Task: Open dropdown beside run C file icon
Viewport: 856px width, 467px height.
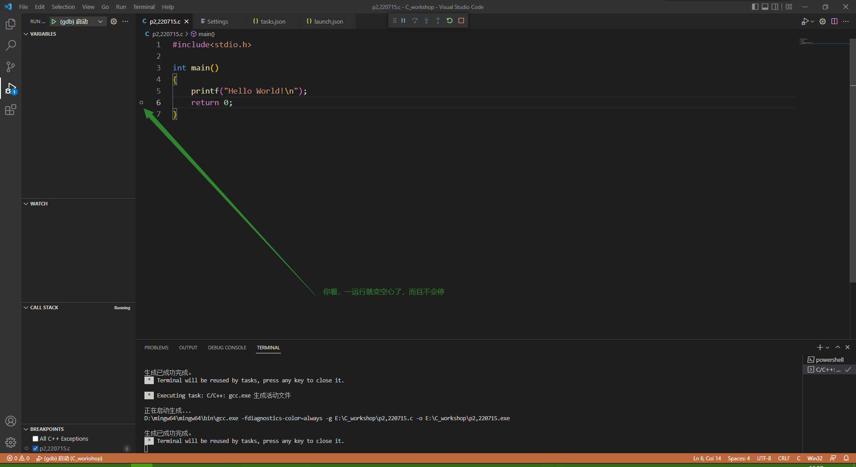Action: coord(812,21)
